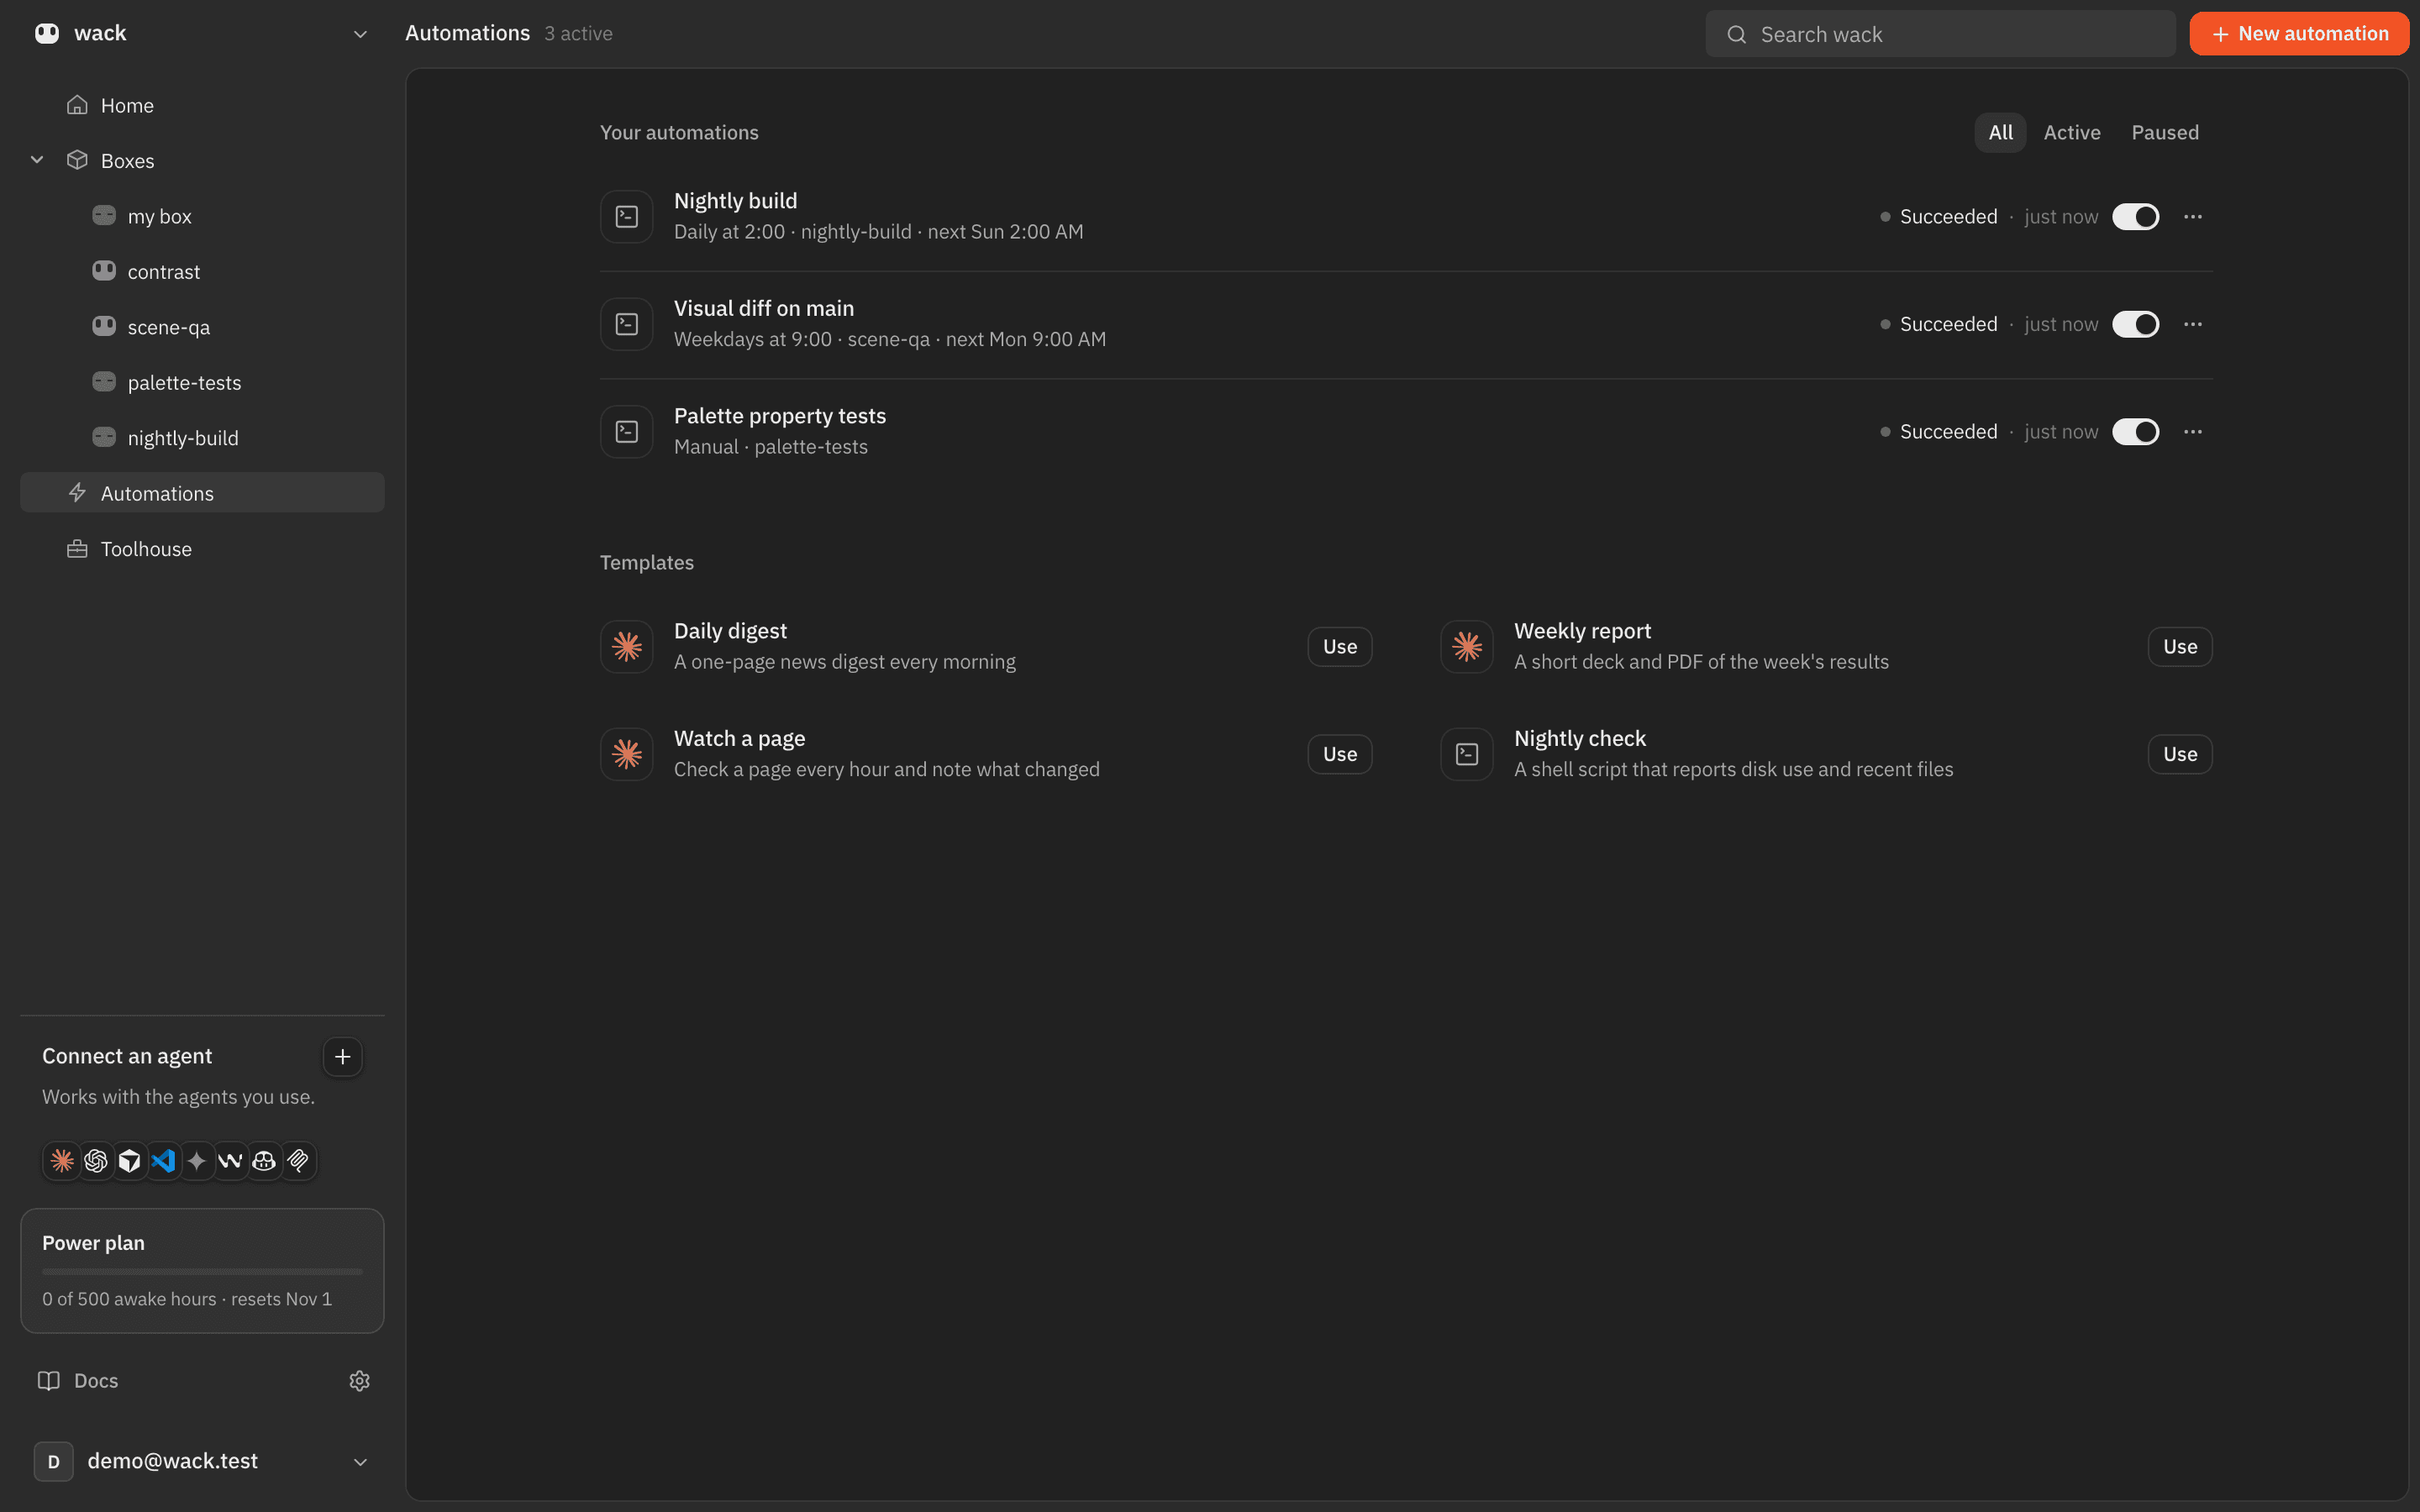
Task: Click the starburst icon of Weekly report template
Action: click(x=1467, y=647)
